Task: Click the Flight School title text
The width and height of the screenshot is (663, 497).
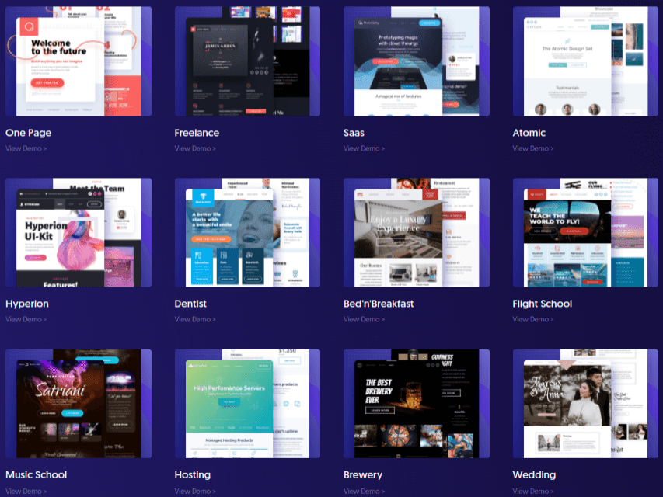Action: (542, 304)
